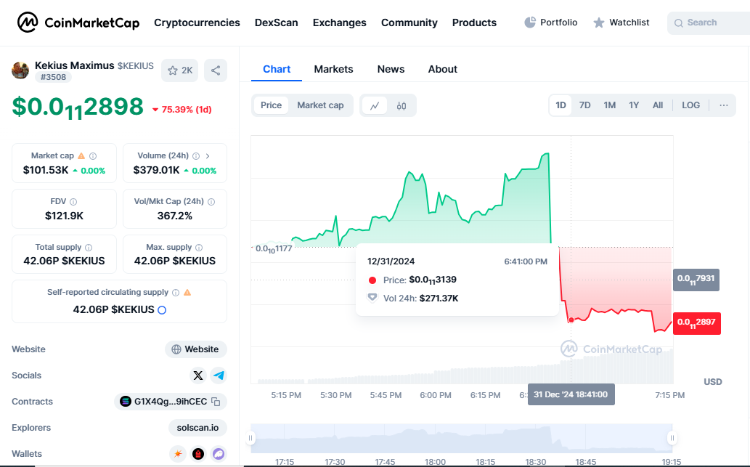Viewport: 750px width, 467px height.
Task: Open Self-reported circulating supply info icon
Action: [x=176, y=293]
